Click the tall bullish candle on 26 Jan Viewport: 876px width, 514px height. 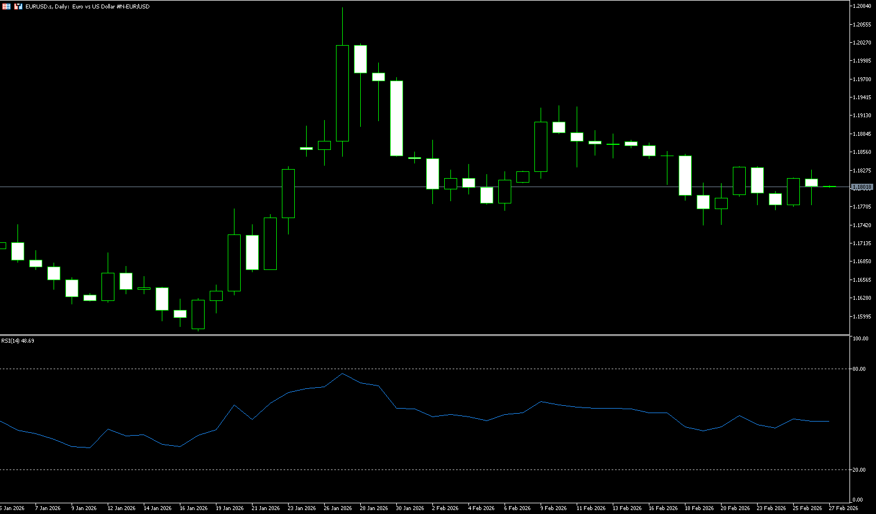point(342,93)
